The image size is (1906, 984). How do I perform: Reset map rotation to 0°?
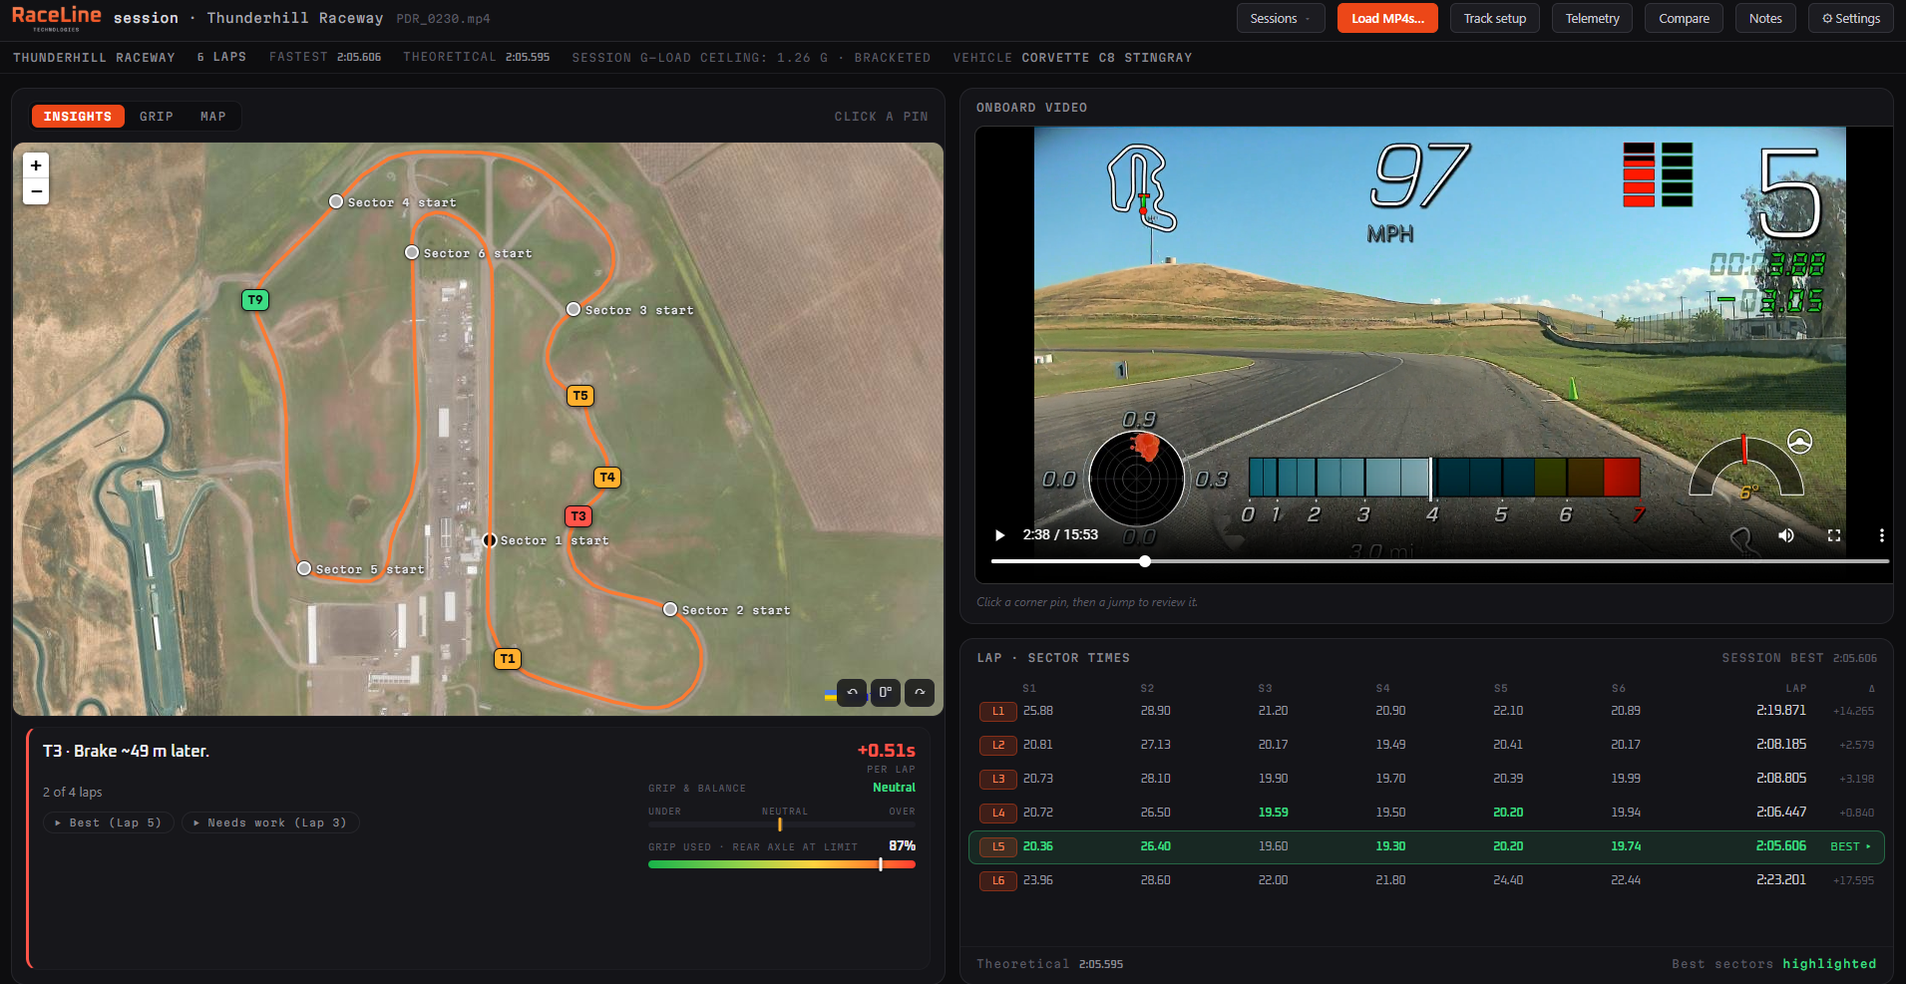click(x=886, y=692)
